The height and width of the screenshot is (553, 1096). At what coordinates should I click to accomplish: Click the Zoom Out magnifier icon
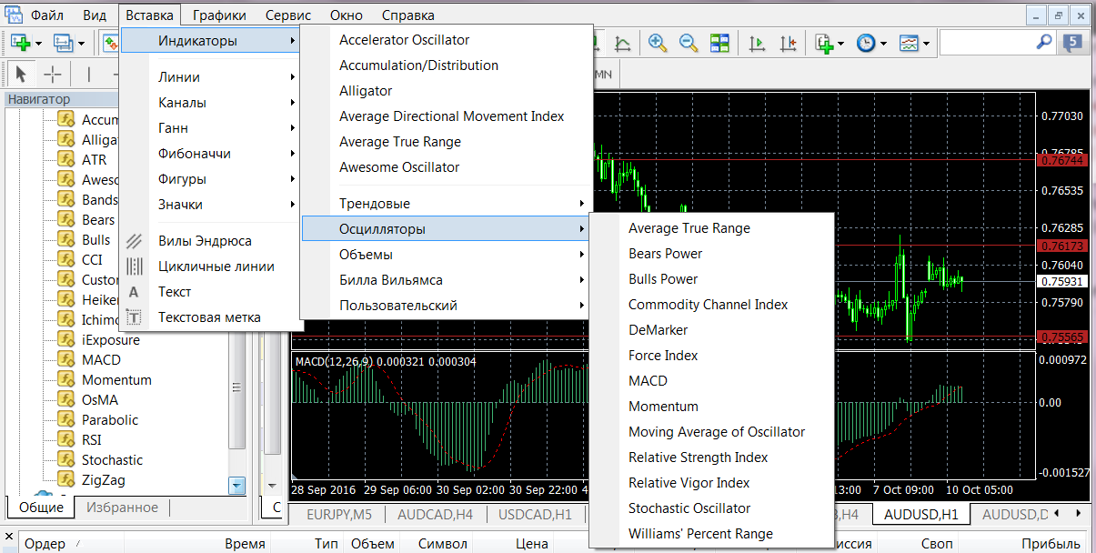tap(689, 43)
